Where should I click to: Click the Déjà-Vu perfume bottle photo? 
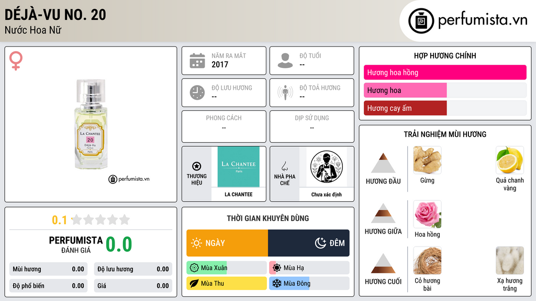pos(91,124)
